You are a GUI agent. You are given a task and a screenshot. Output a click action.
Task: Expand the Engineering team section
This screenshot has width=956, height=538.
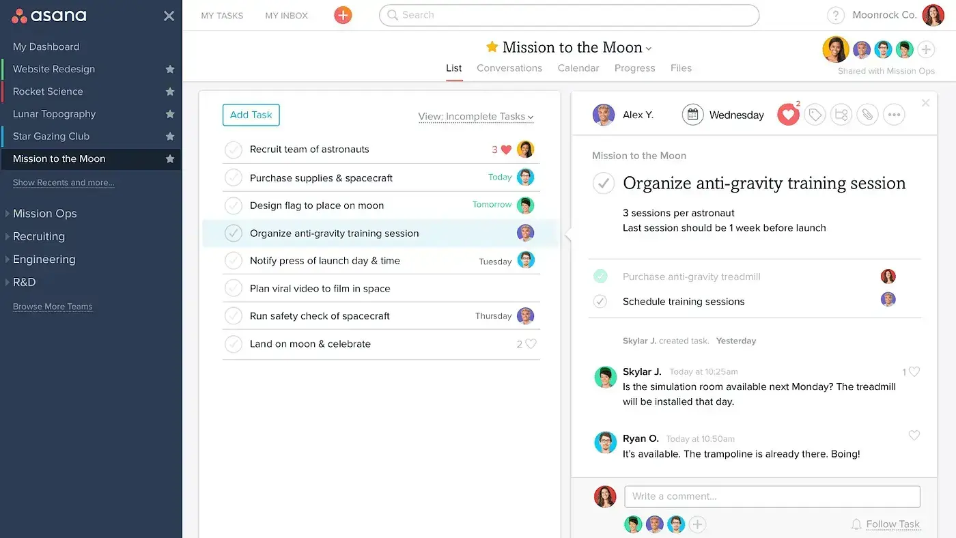[x=8, y=259]
